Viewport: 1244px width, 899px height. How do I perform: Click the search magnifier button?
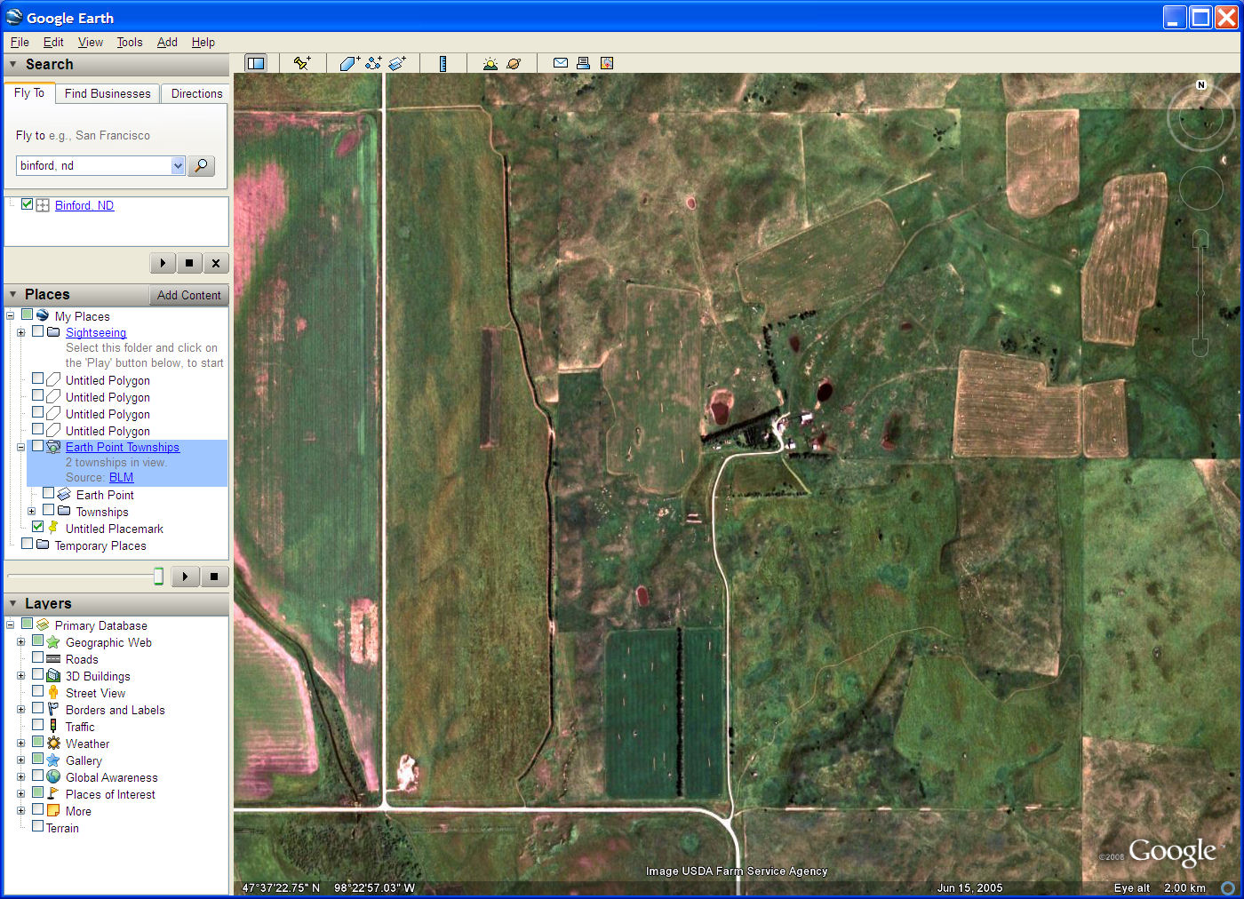pyautogui.click(x=202, y=165)
